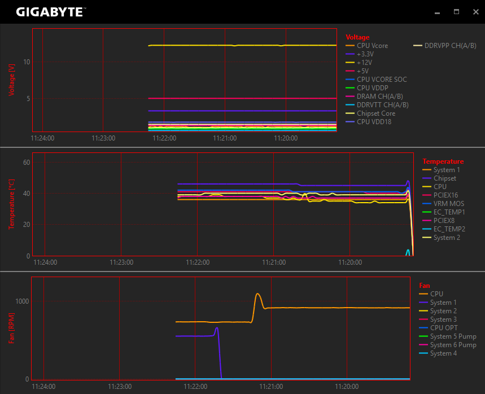Click "11:20:00" time label under voltage chart
Viewport: 485px width, 394px height.
click(x=286, y=138)
